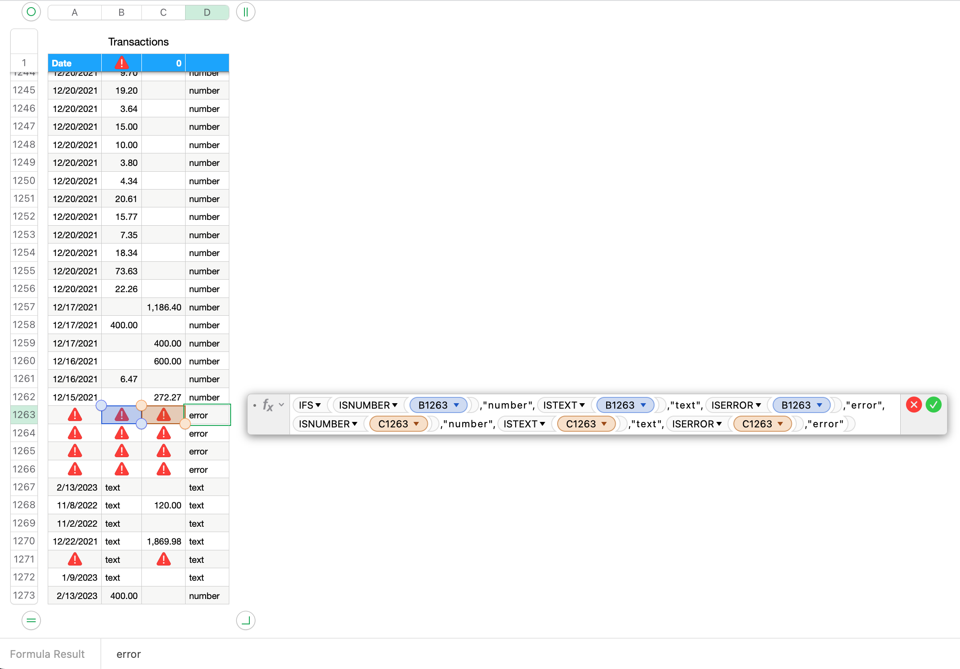Viewport: 960px width, 669px height.
Task: Click table resize corner handle bottom-right
Action: [245, 620]
